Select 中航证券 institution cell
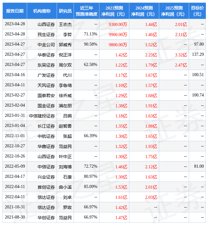Screen dimensions: 206x225 (42, 136)
